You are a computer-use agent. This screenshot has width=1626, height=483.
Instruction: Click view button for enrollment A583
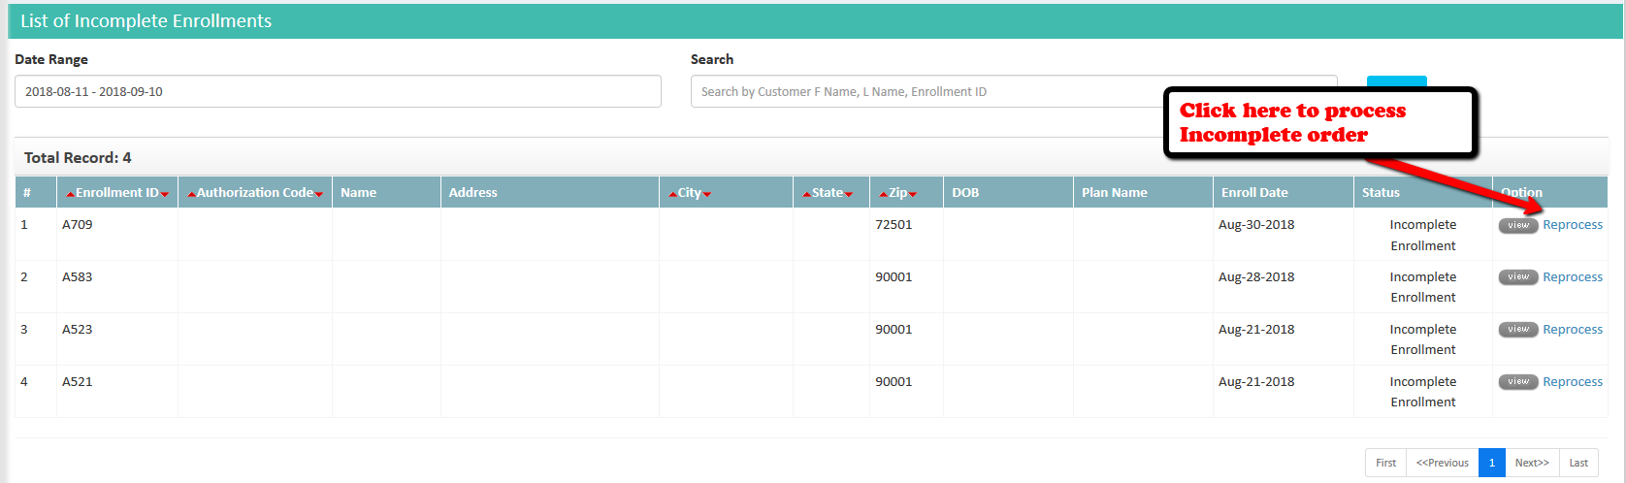1518,277
